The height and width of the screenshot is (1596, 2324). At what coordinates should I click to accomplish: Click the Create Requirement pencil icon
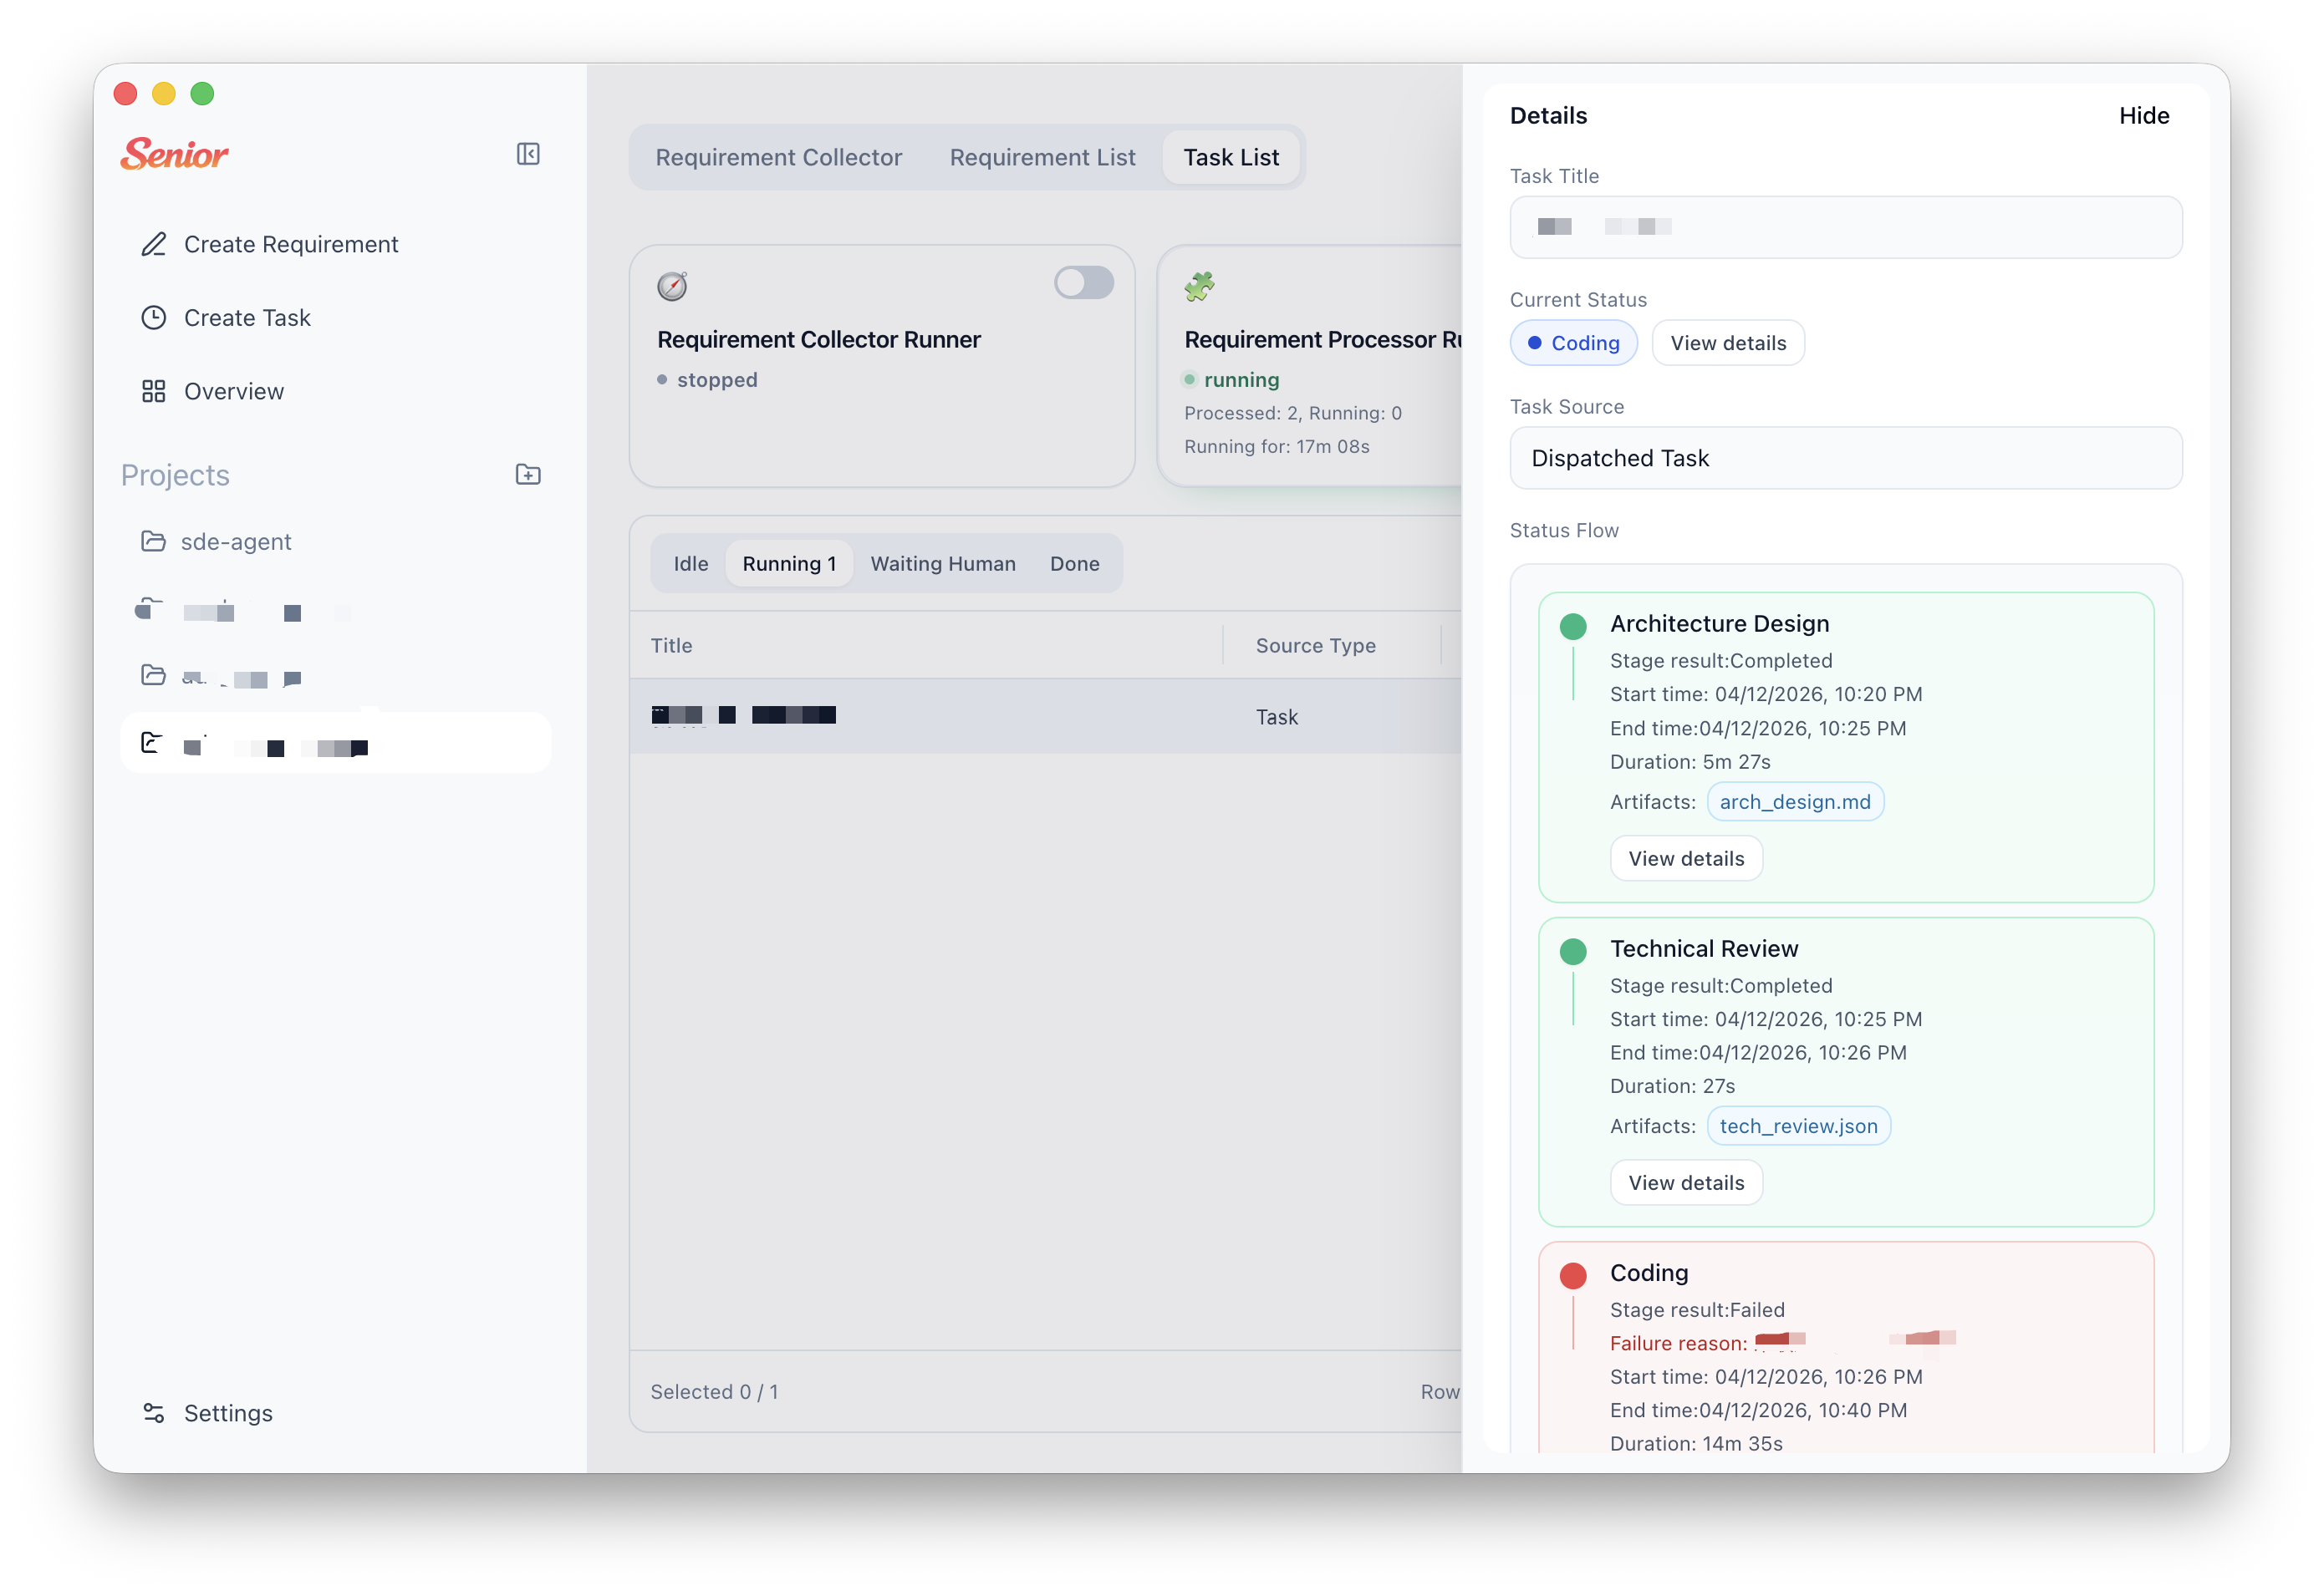153,245
